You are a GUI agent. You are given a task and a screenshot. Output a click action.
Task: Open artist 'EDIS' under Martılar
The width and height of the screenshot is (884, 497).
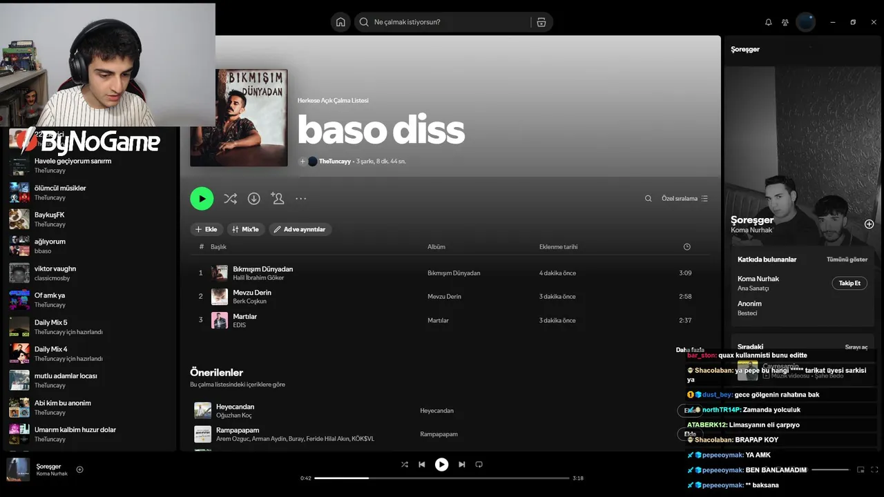(240, 324)
